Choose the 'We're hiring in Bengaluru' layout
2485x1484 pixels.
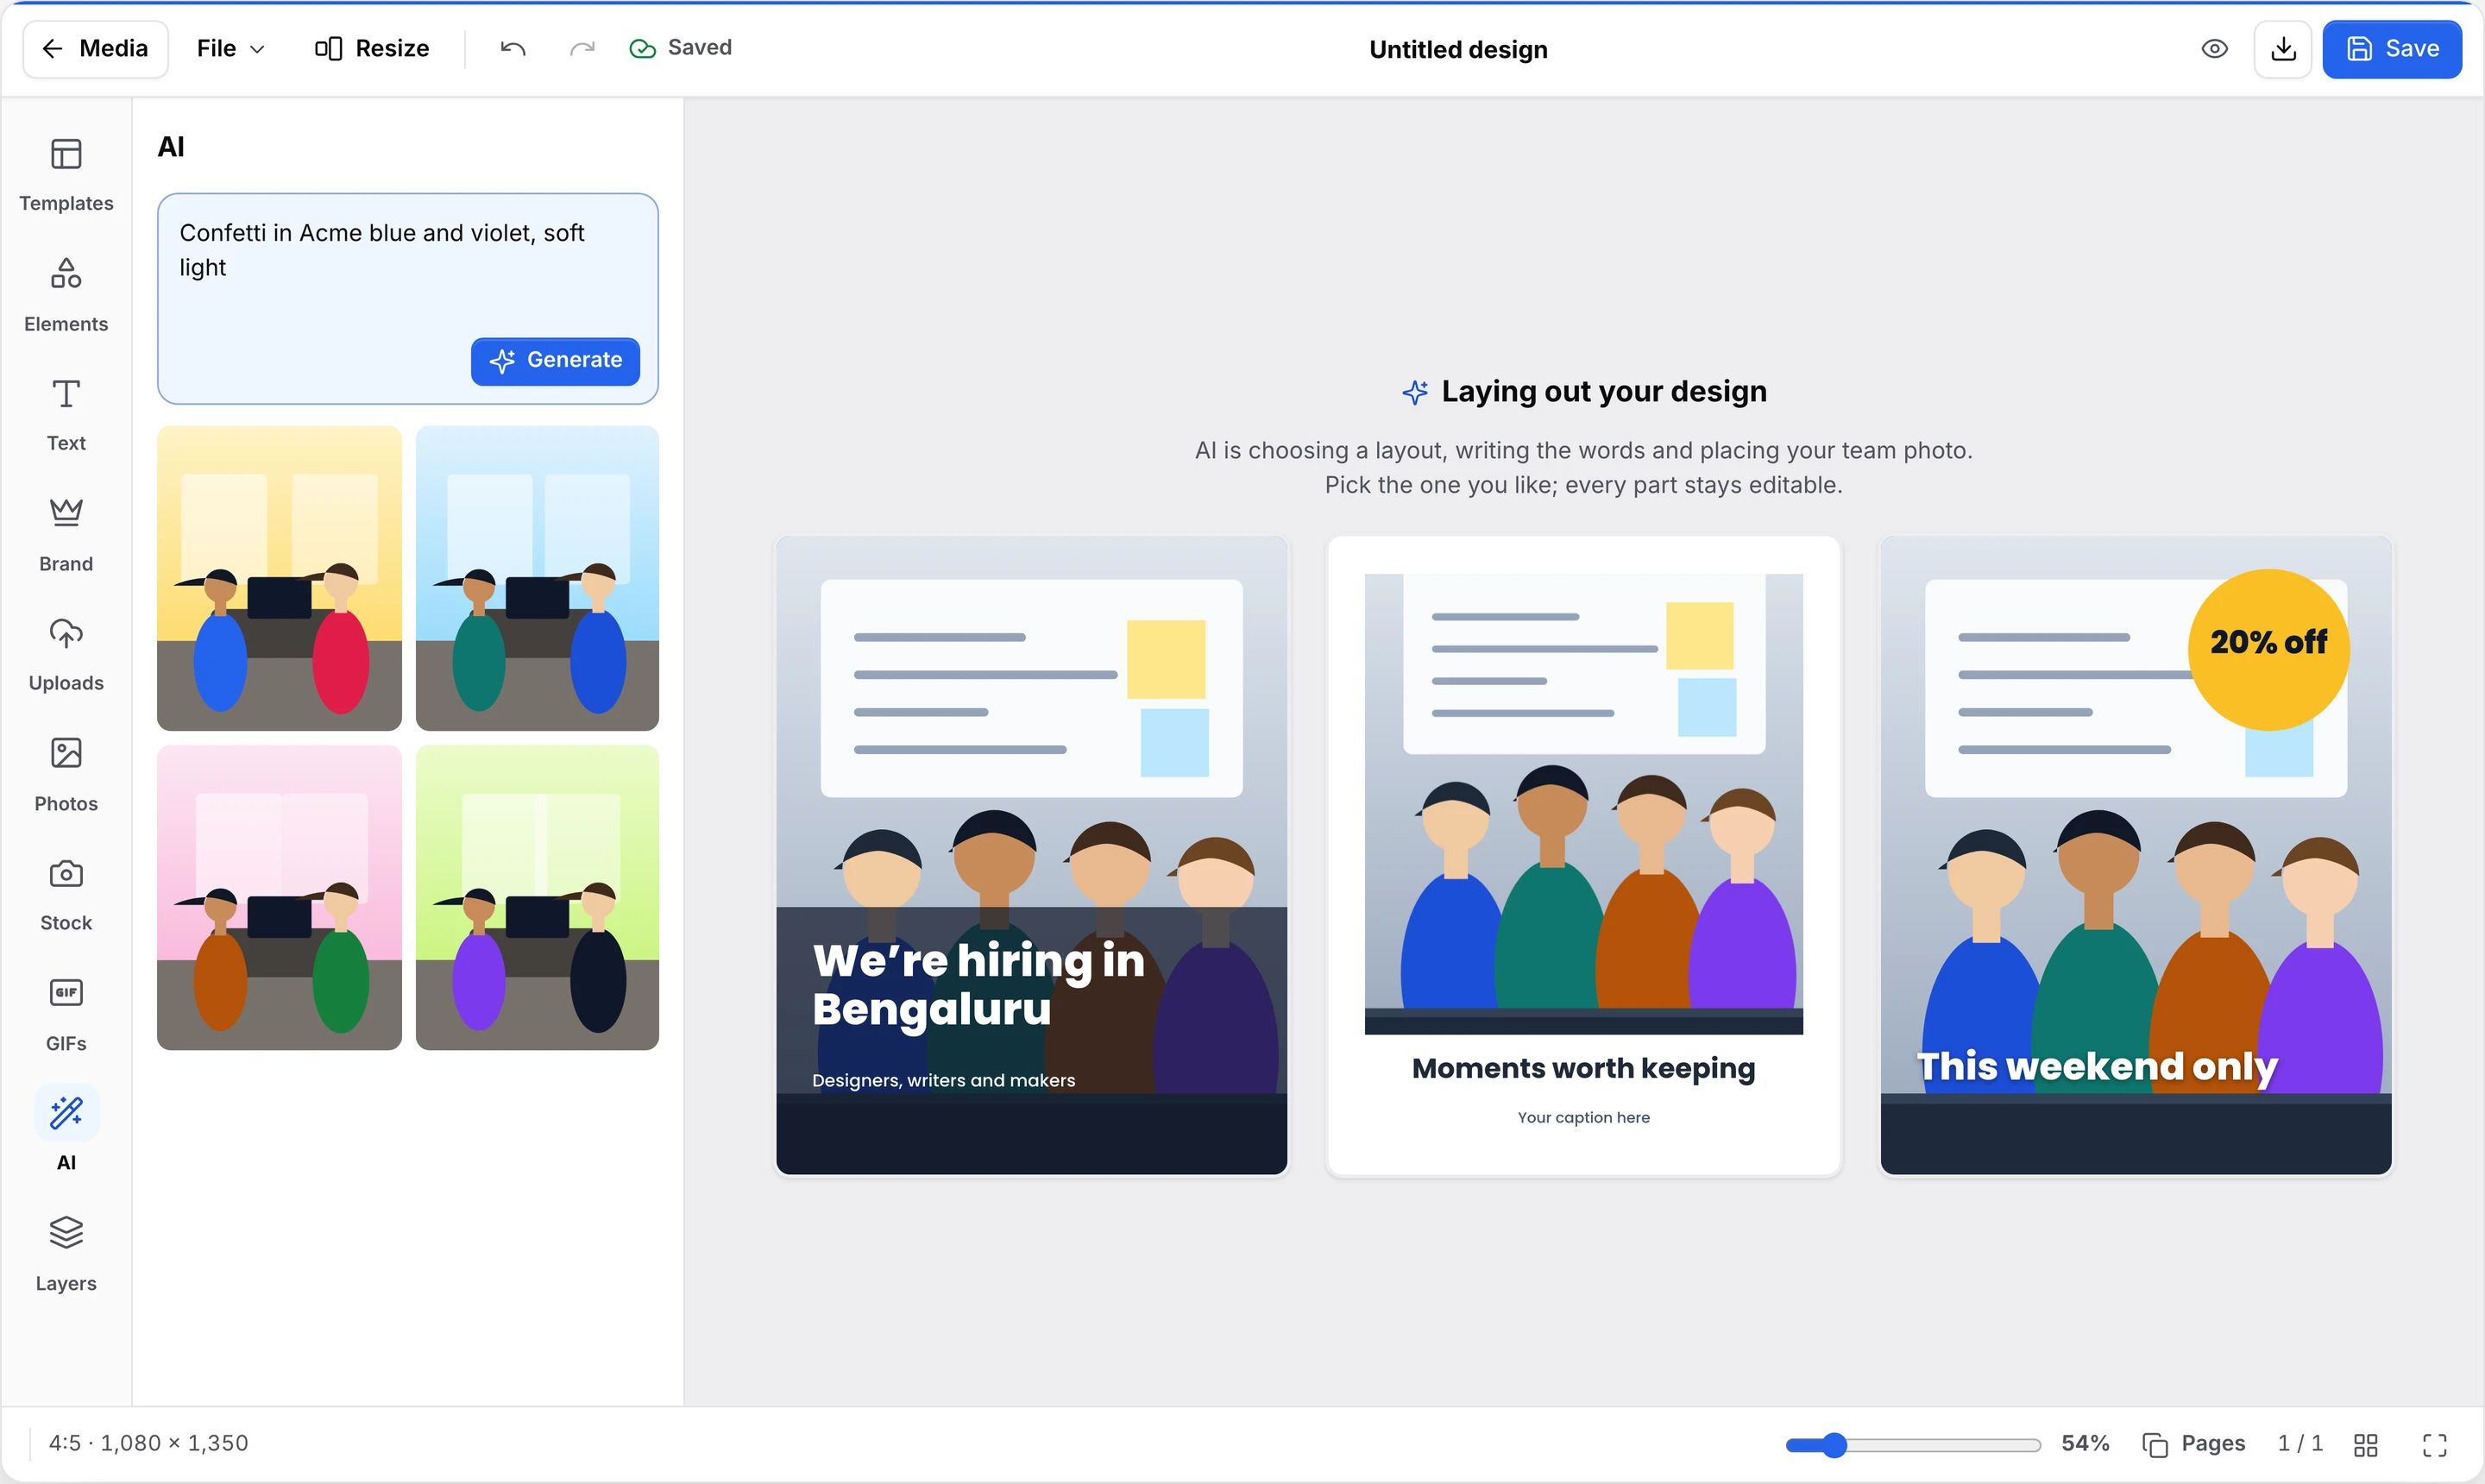tap(1032, 856)
